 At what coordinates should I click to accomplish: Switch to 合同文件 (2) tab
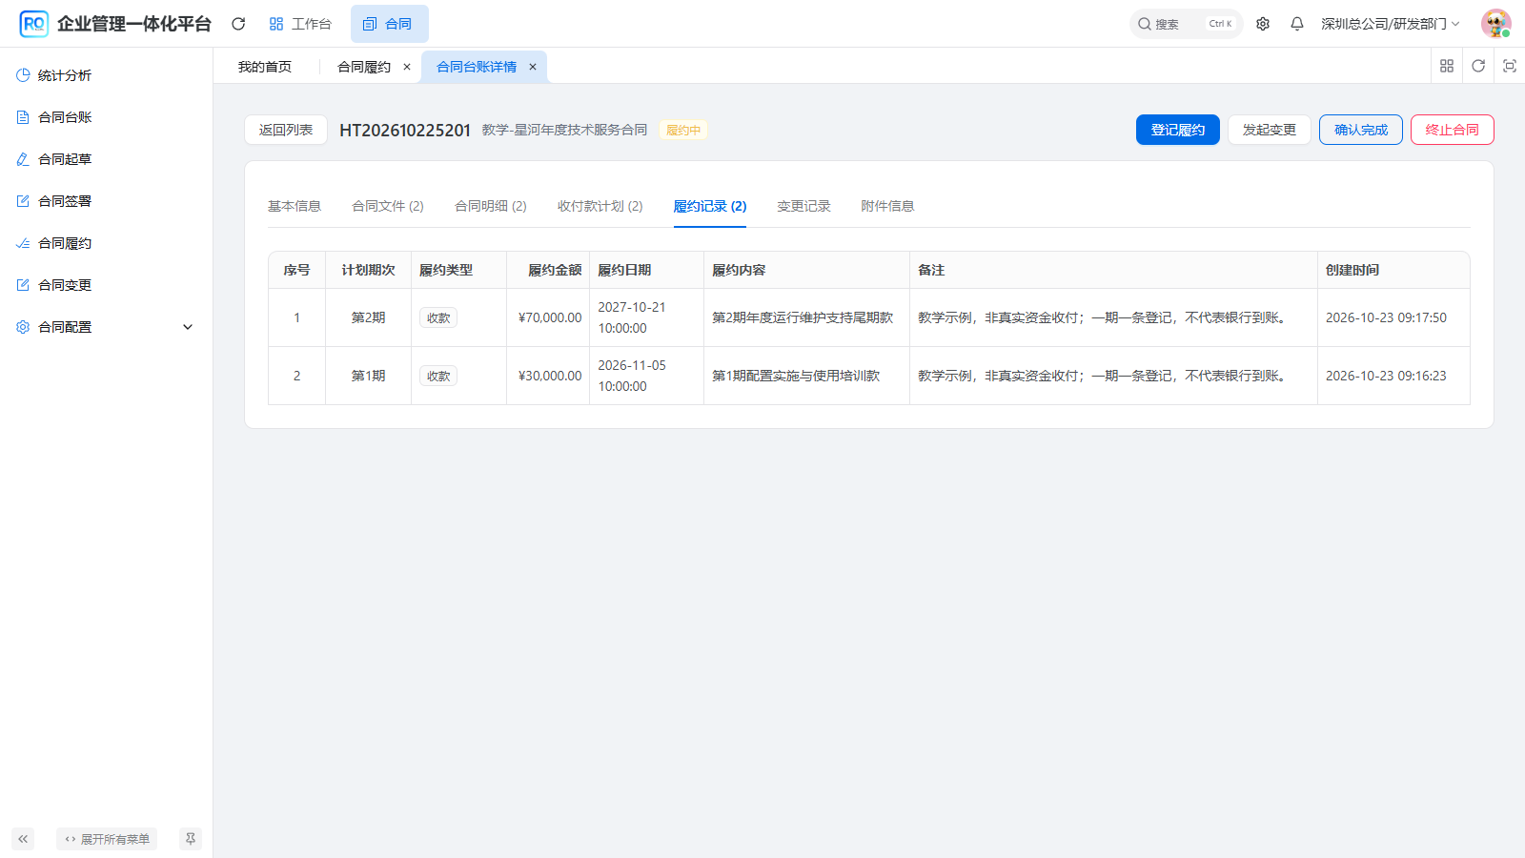coord(388,206)
